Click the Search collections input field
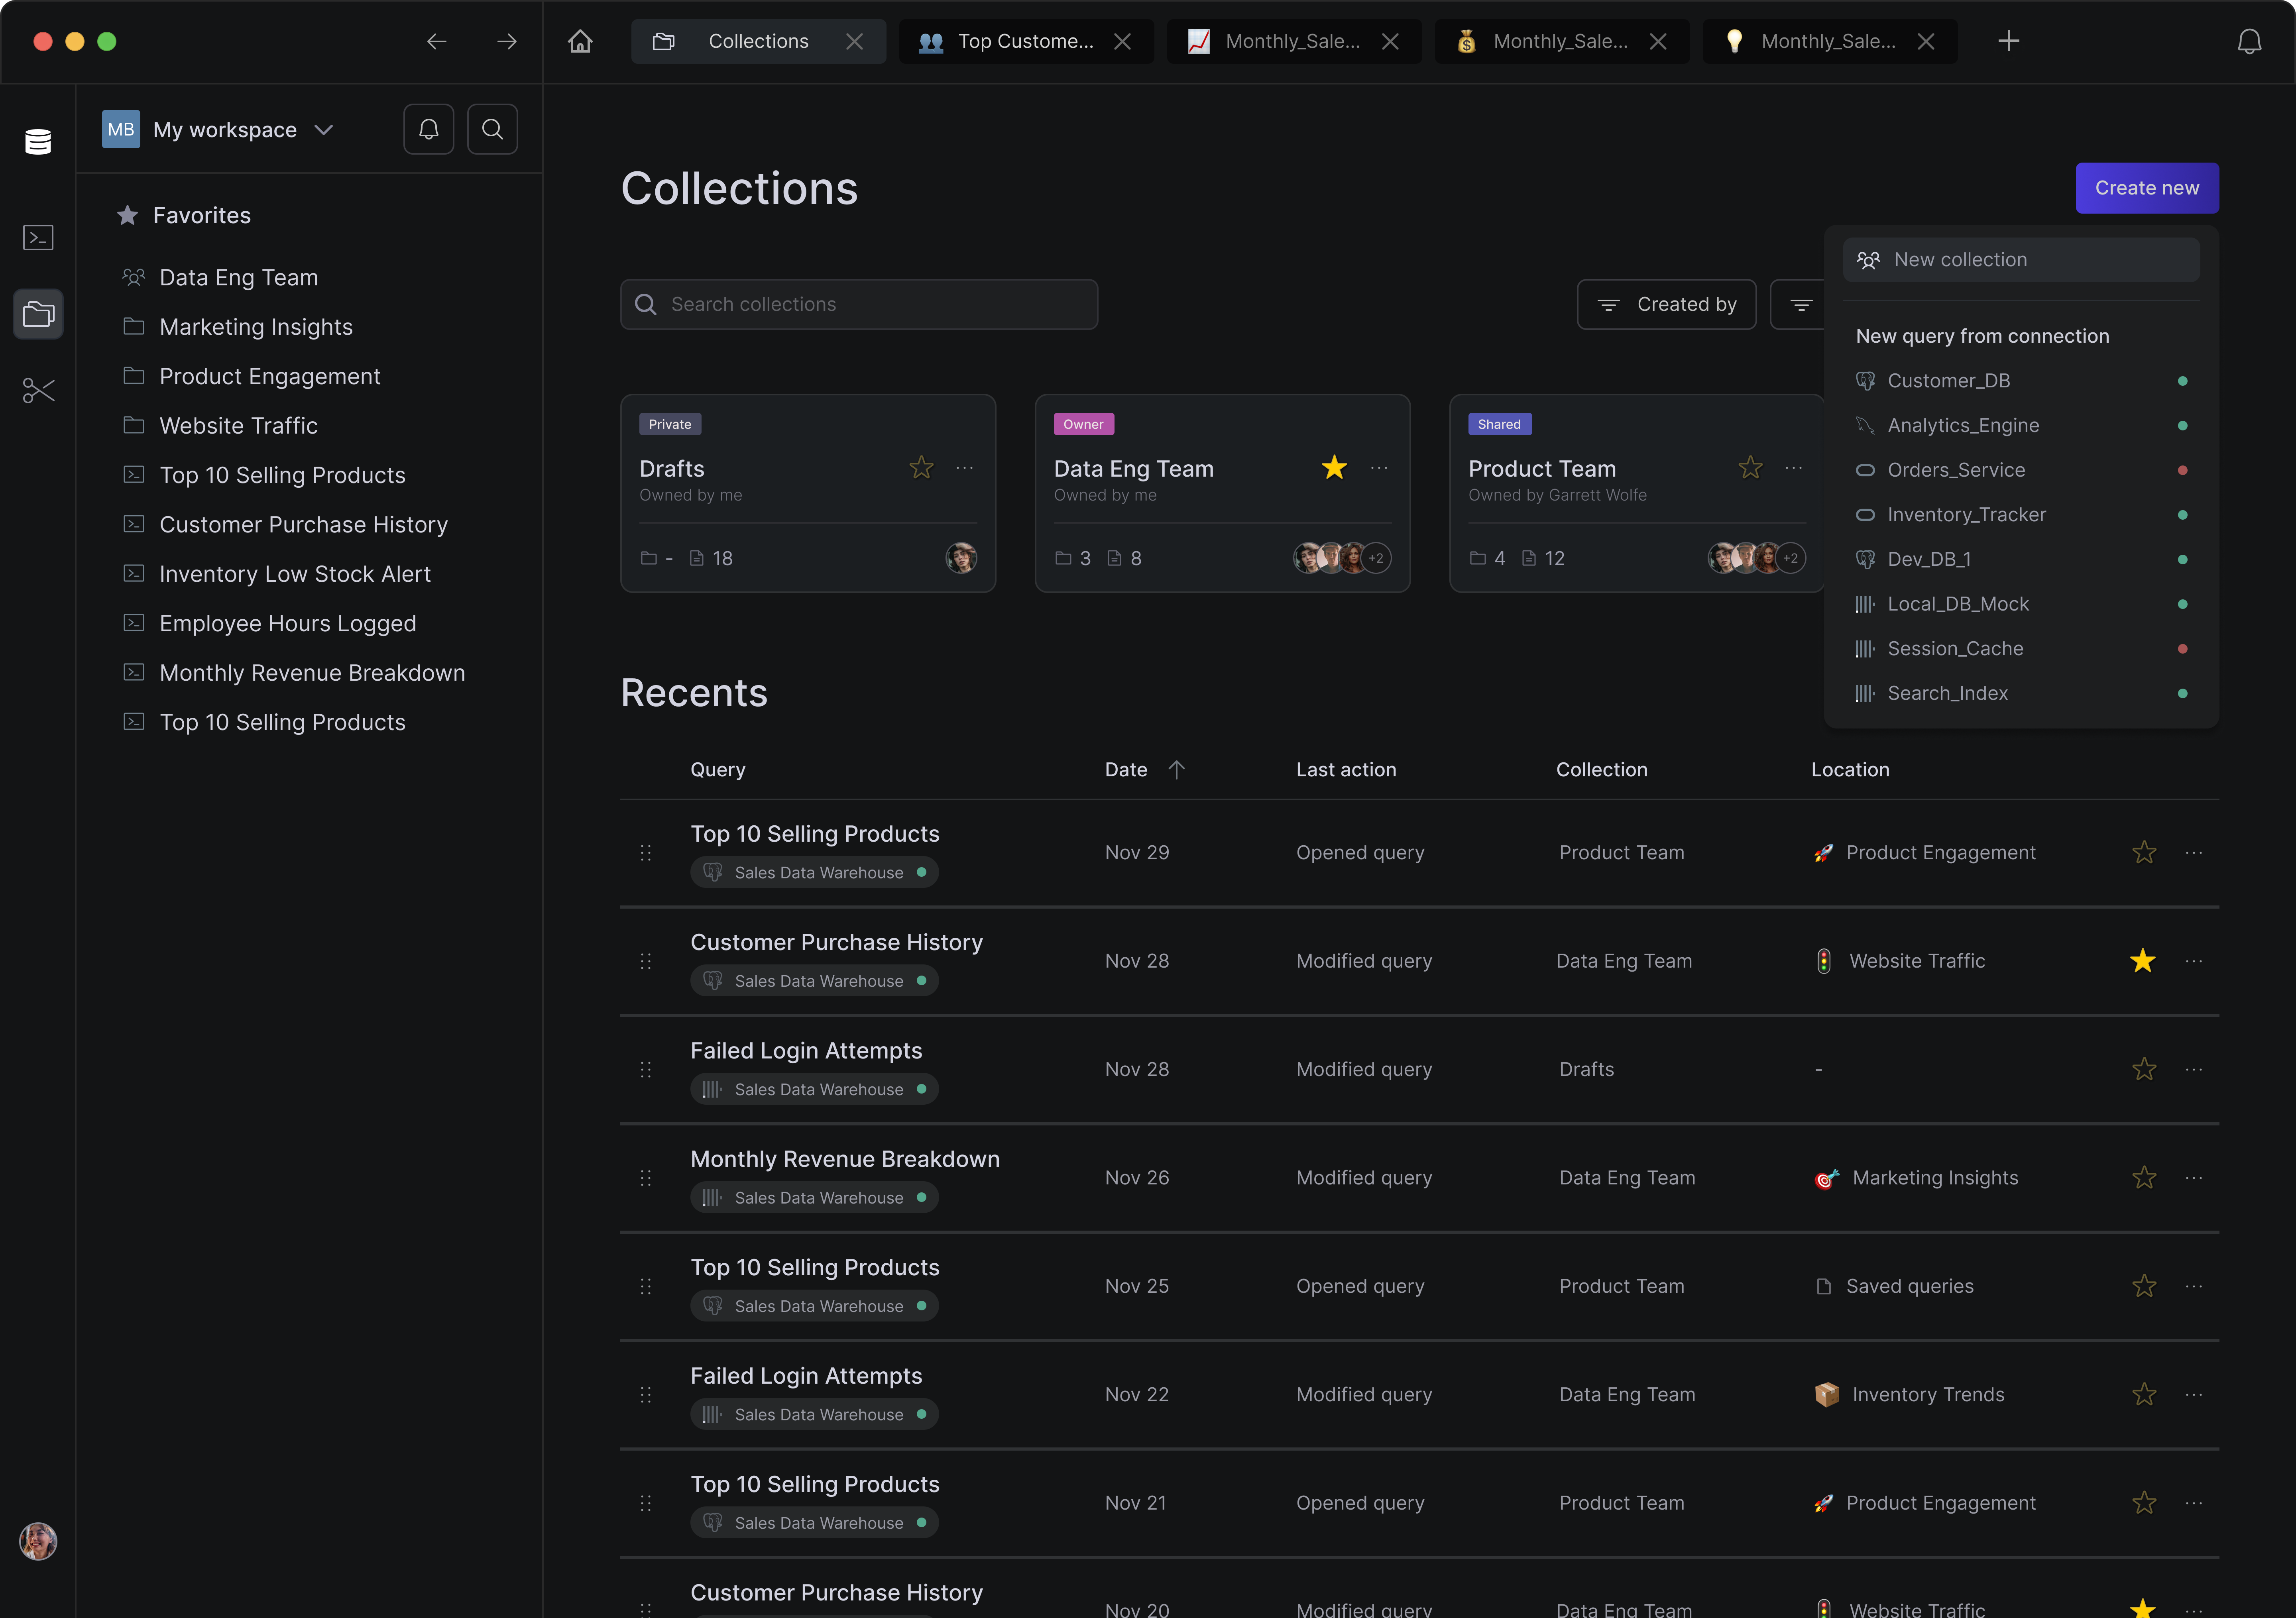This screenshot has width=2296, height=1618. [858, 304]
